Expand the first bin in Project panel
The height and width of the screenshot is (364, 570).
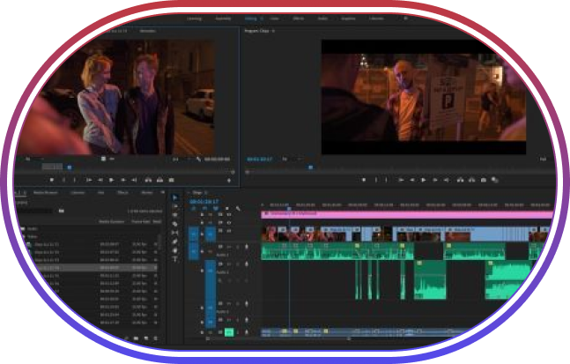23,229
